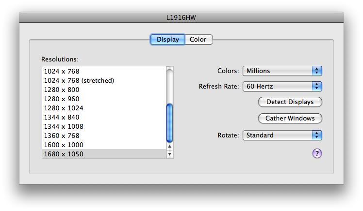This screenshot has height=211, width=363.
Task: Click the scrollbar up arrow in resolutions list
Action: coord(170,146)
